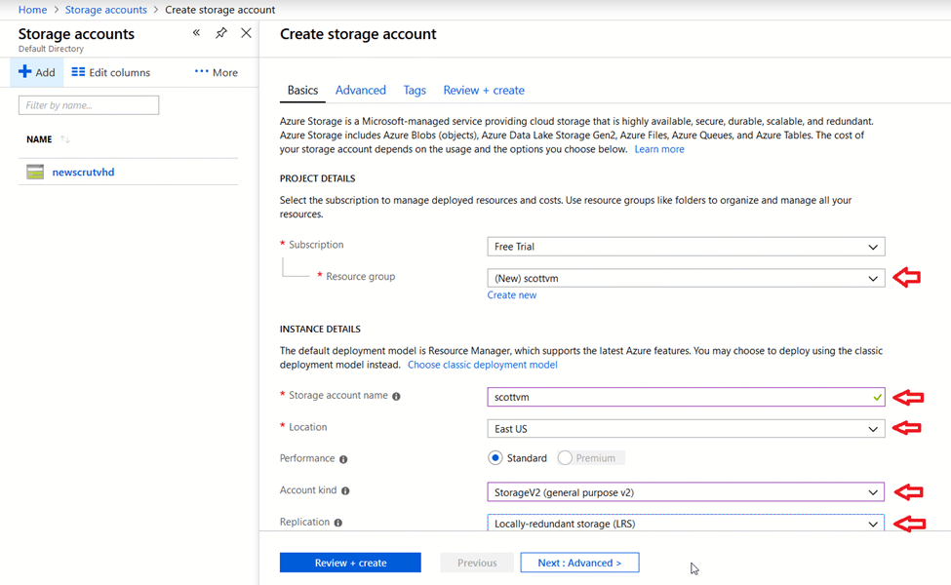
Task: Click the Add plus button
Action: [37, 72]
